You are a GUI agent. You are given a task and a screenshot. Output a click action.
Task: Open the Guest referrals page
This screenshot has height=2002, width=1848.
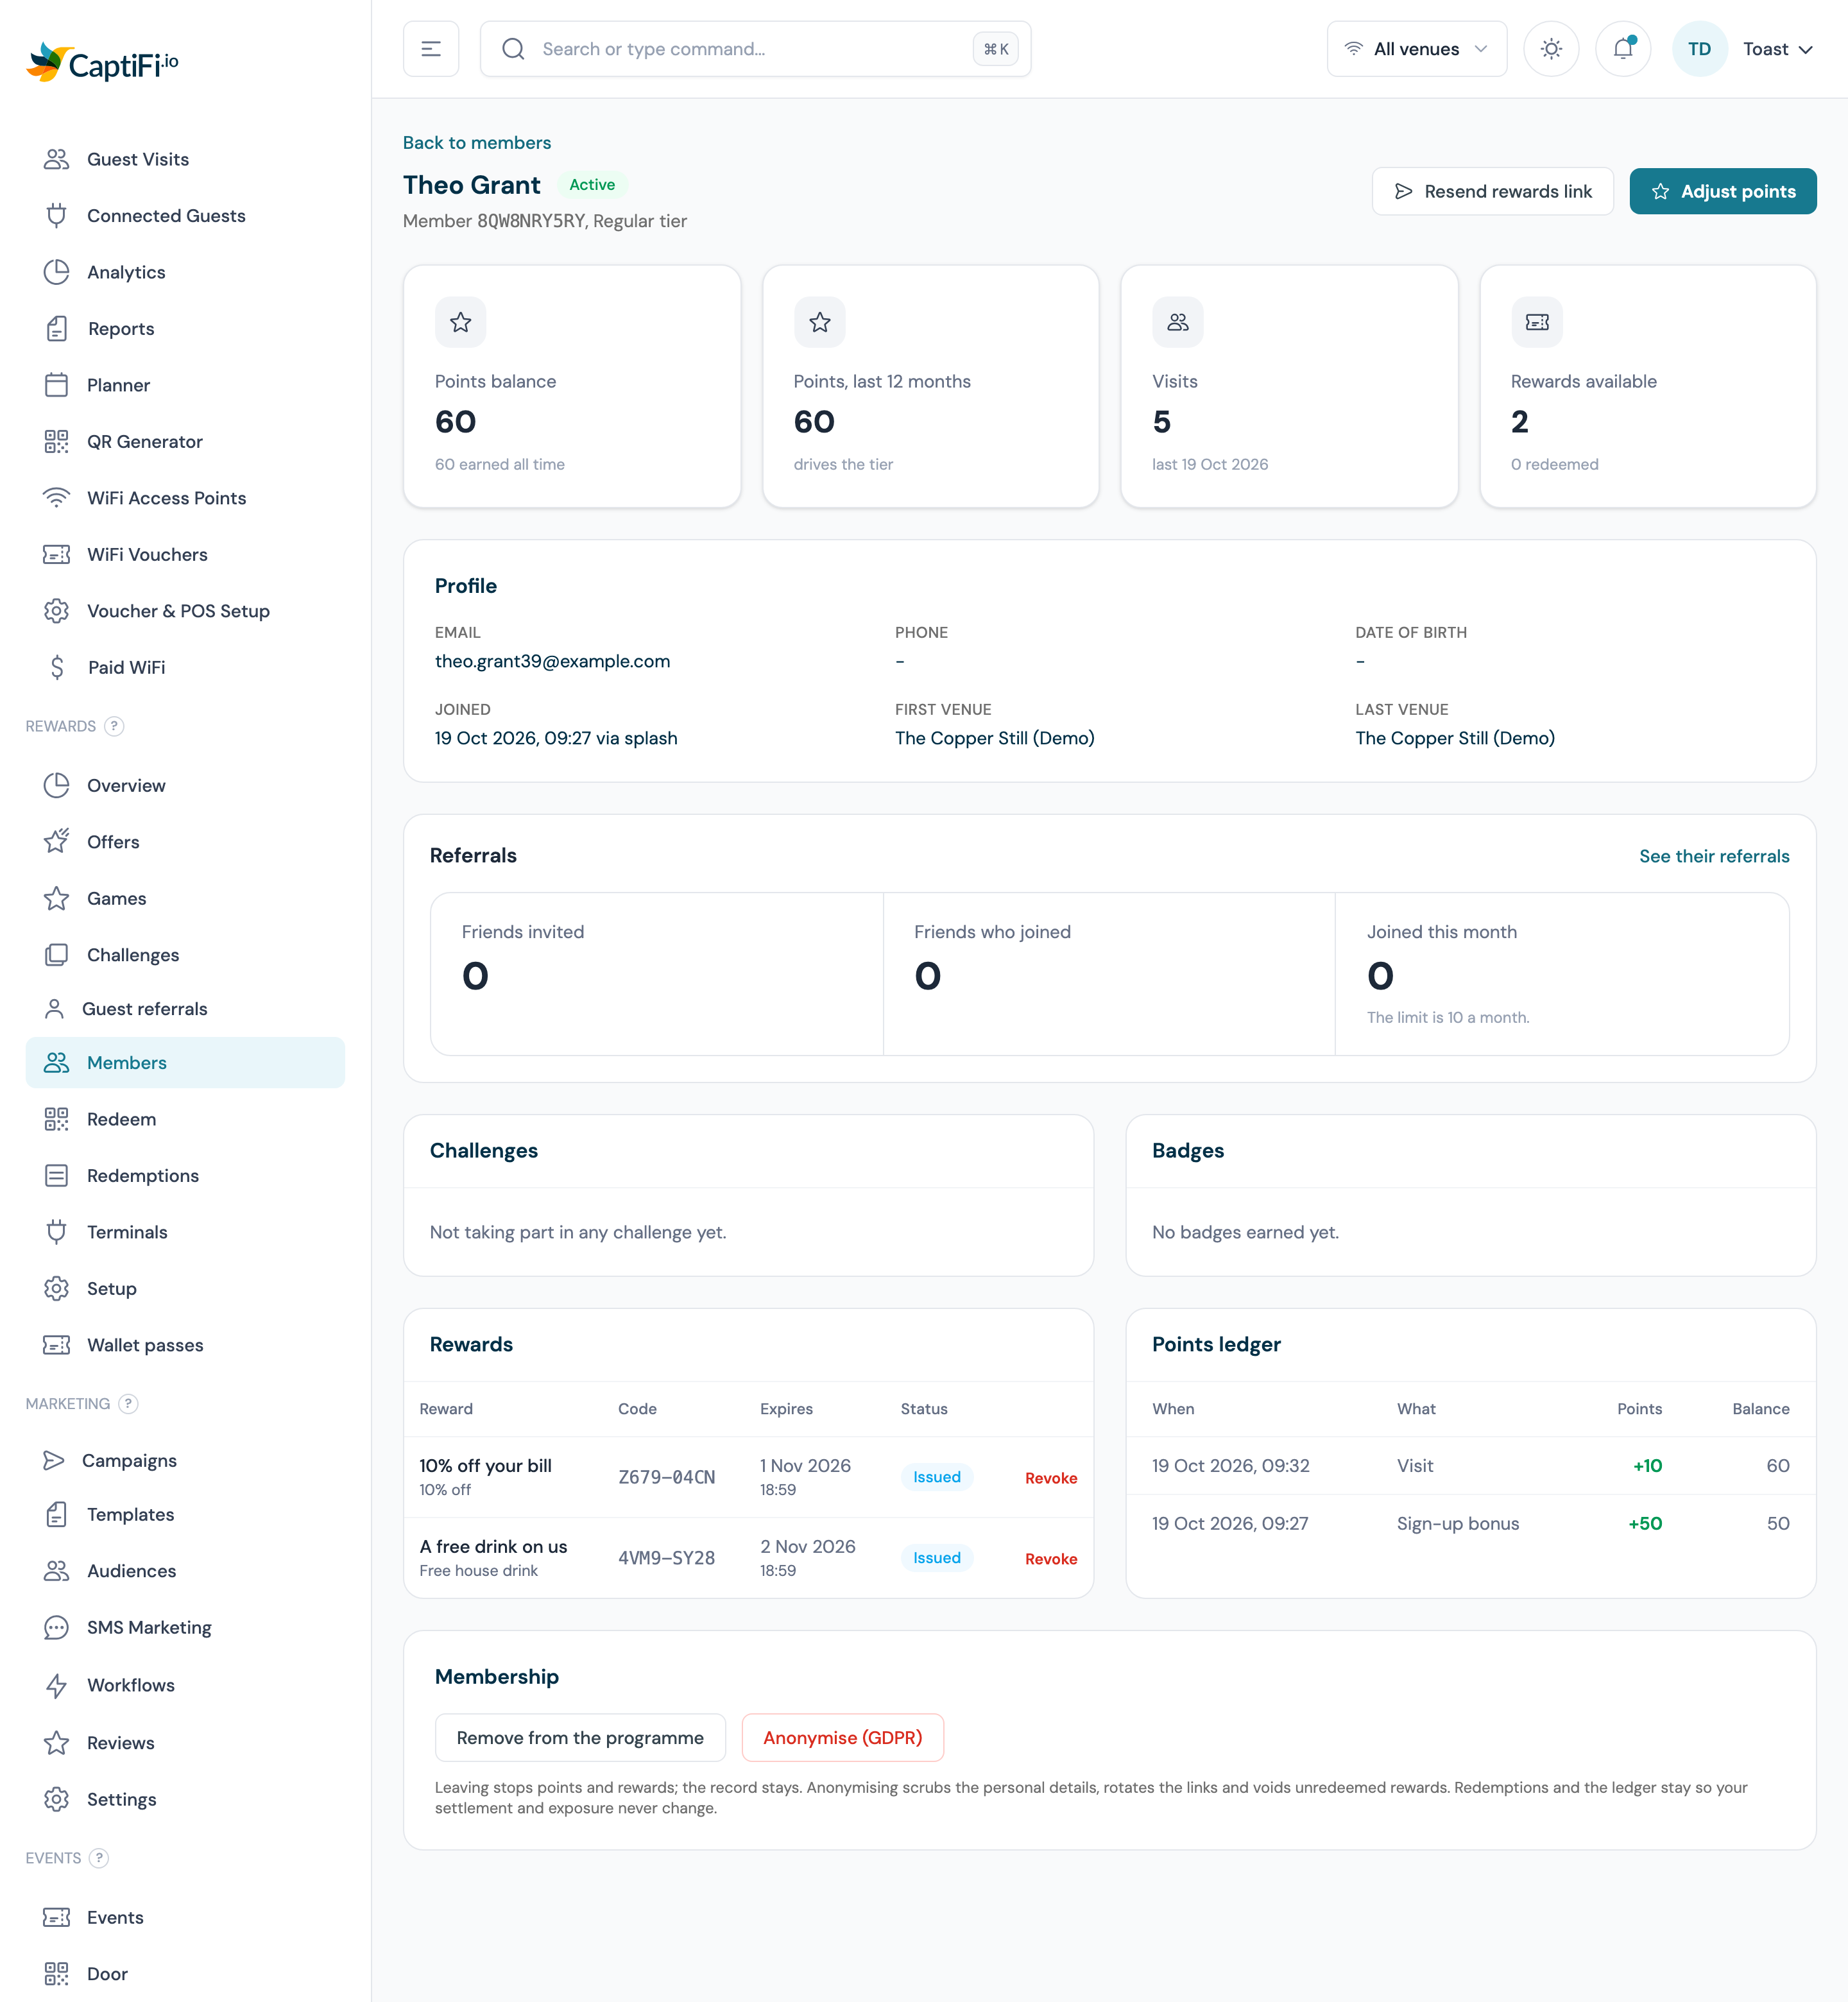pyautogui.click(x=185, y=1009)
